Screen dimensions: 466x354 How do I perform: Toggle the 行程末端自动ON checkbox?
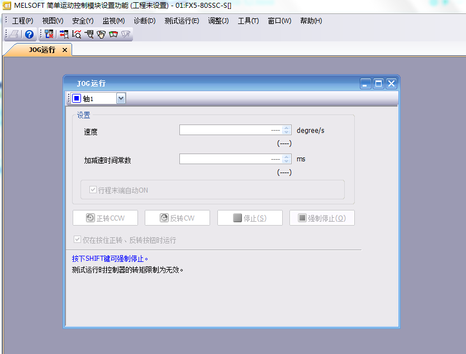[x=93, y=190]
